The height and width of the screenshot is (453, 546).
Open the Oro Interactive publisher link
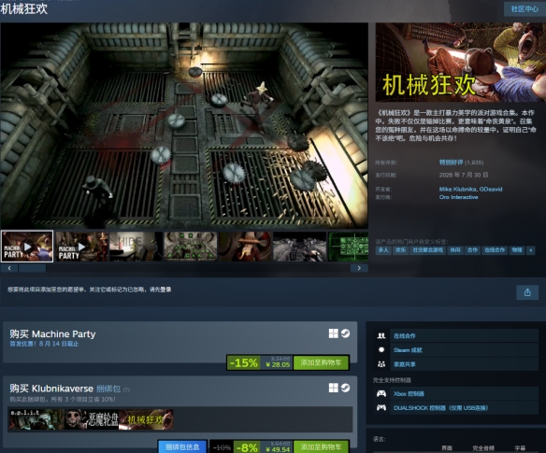click(x=459, y=197)
